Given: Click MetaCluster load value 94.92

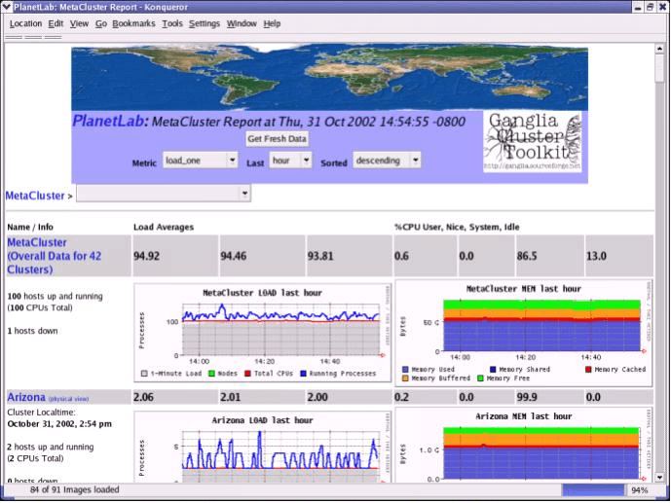Looking at the screenshot, I should pos(146,256).
